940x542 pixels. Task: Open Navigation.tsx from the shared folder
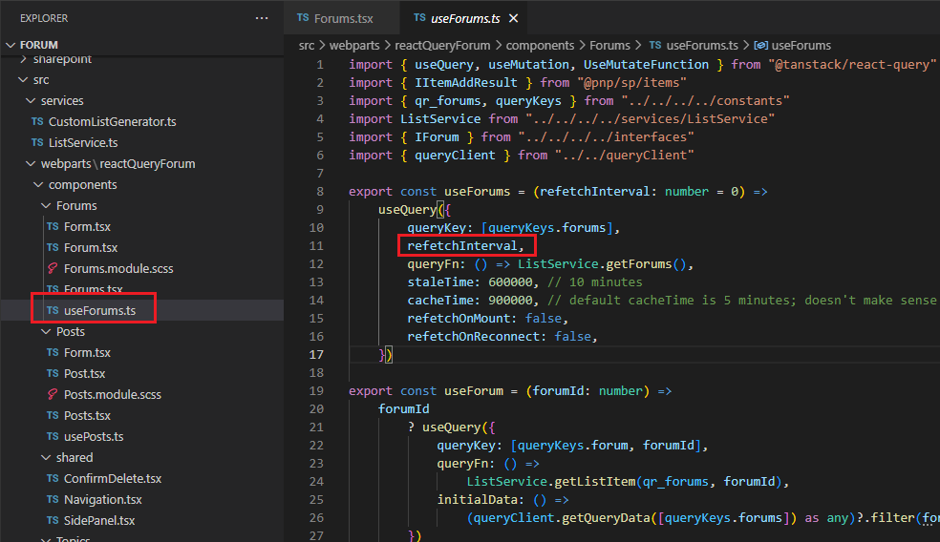[102, 500]
